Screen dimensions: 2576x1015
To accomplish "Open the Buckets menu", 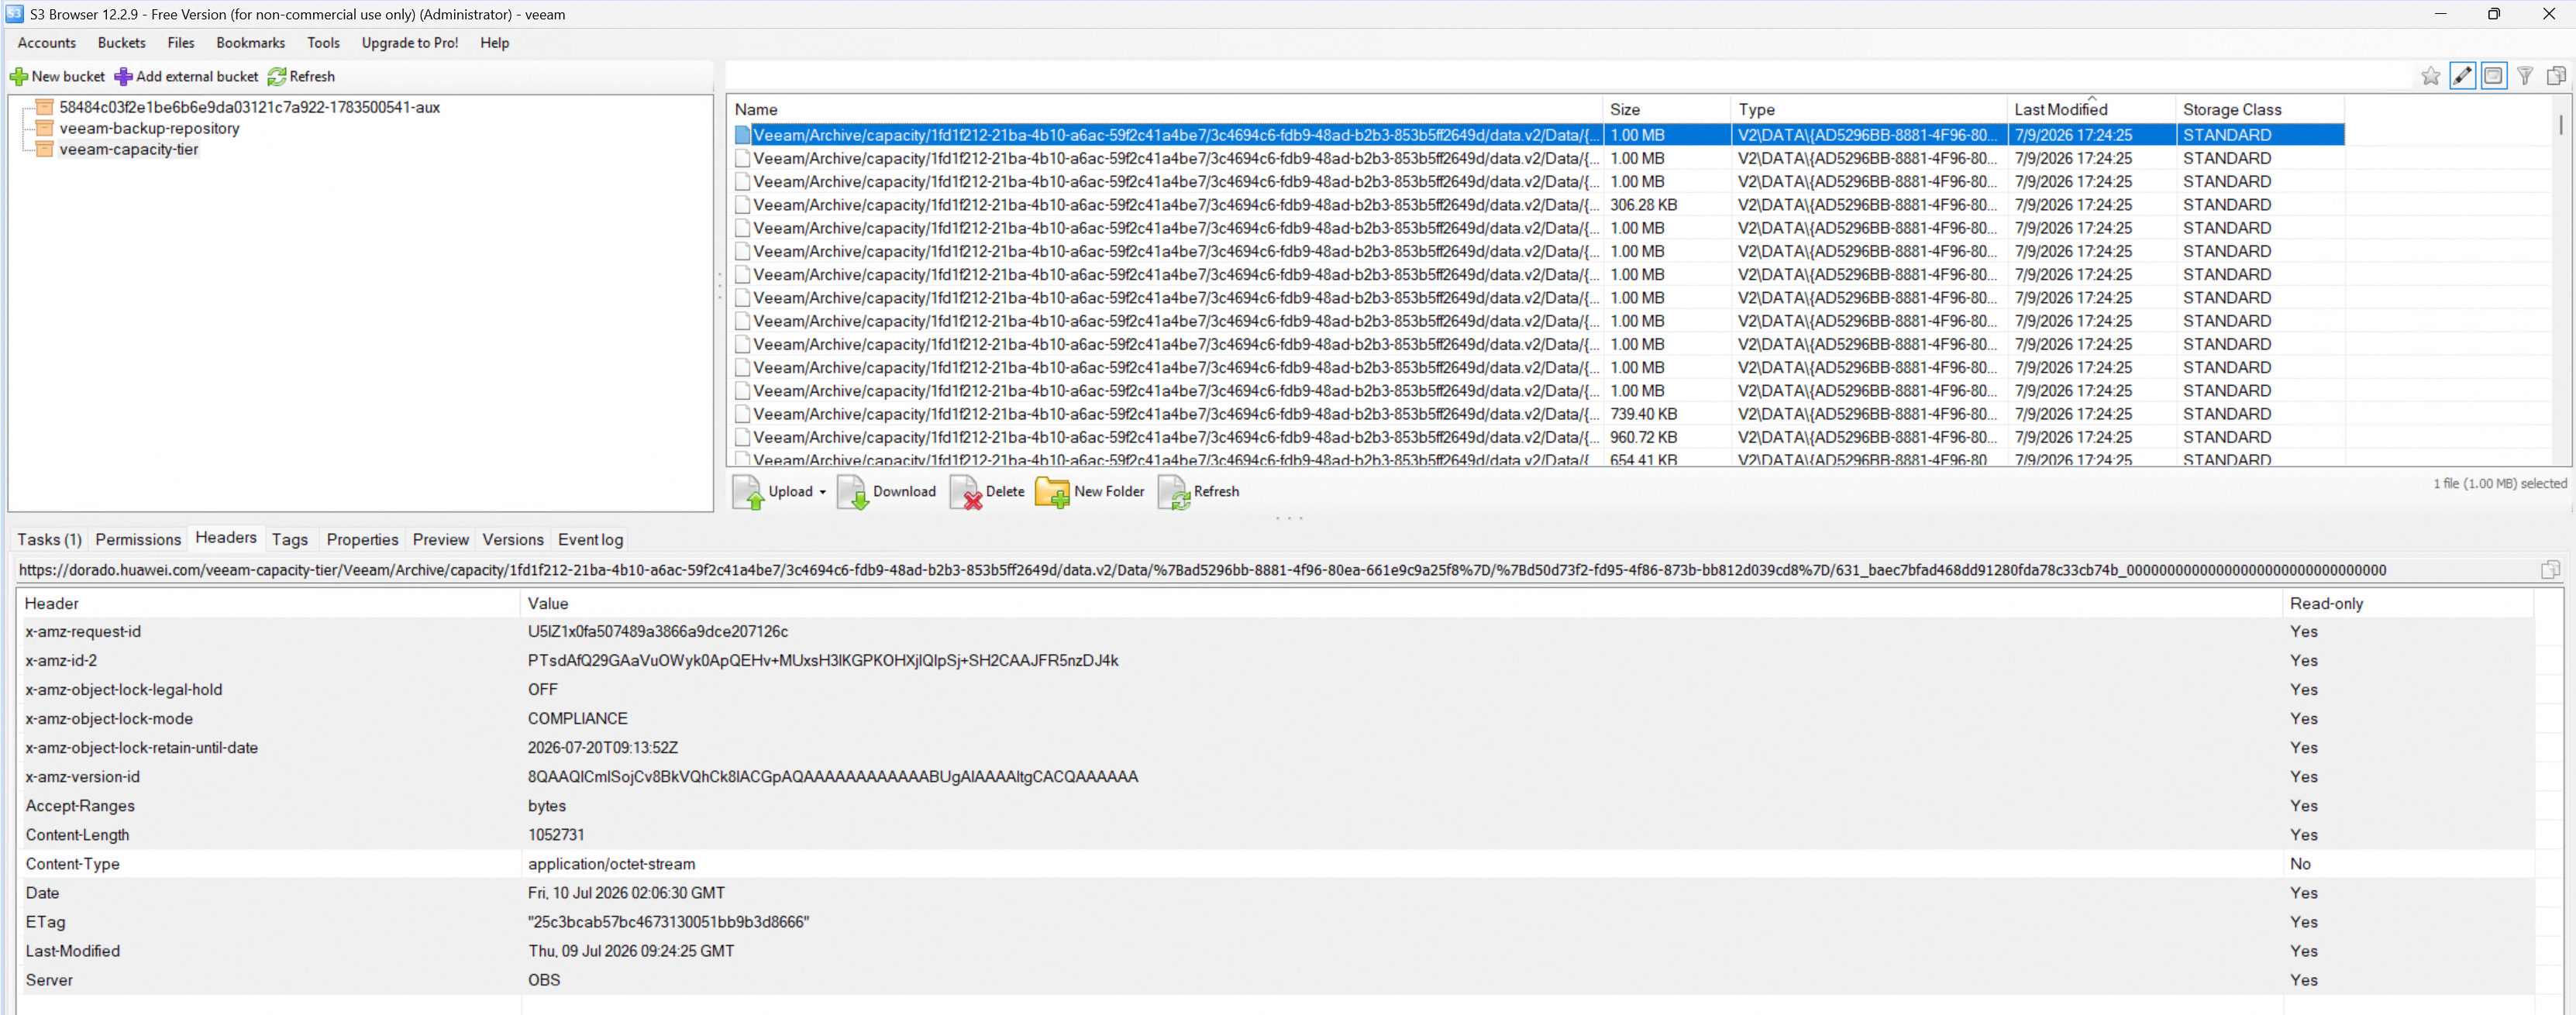I will [x=122, y=43].
